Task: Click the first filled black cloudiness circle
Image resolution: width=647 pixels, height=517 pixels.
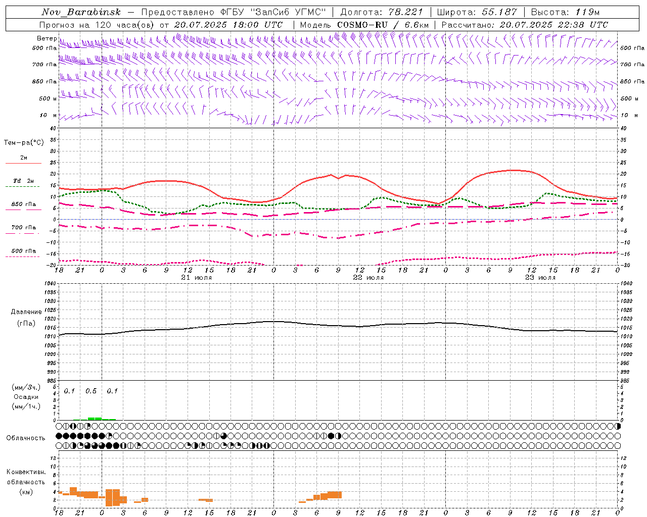Action: [59, 436]
